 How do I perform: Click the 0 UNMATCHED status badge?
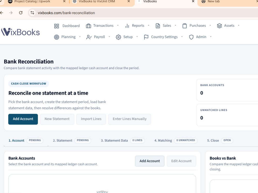click(186, 140)
